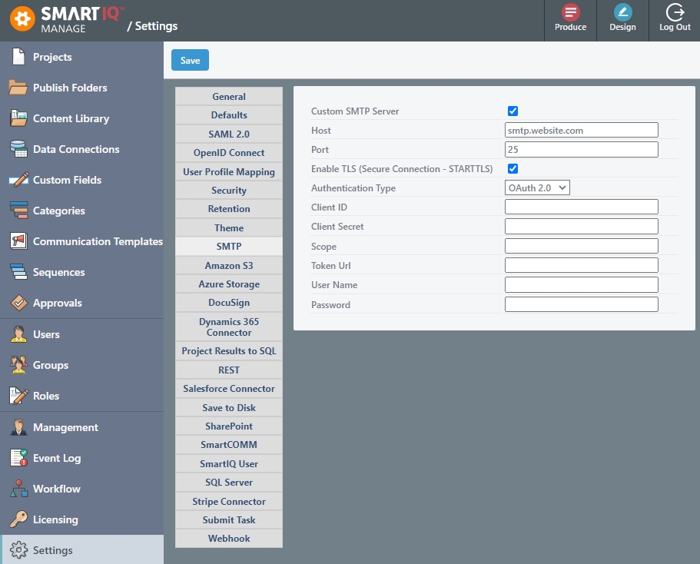Open the Workflow diagram icon
The image size is (700, 564).
click(18, 489)
